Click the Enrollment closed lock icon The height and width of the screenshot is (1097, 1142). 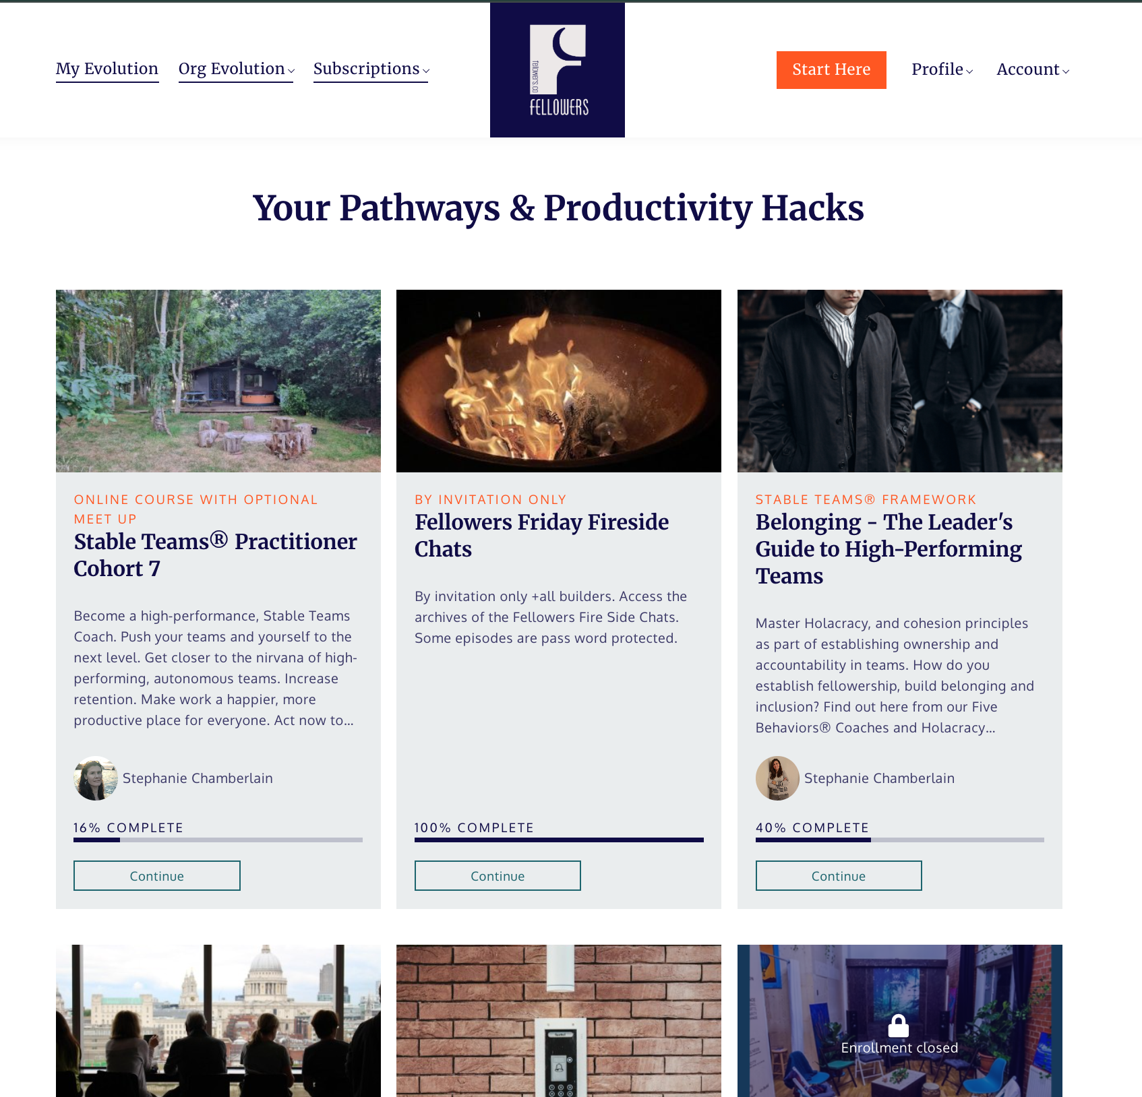[899, 1026]
